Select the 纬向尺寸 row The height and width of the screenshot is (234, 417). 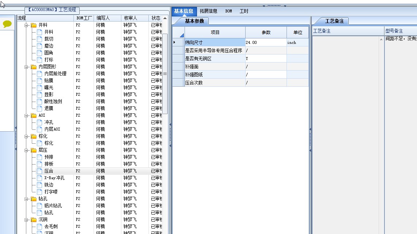pyautogui.click(x=240, y=42)
